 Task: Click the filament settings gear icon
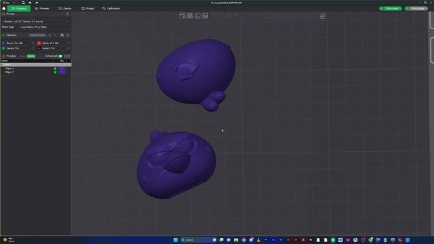[x=68, y=35]
